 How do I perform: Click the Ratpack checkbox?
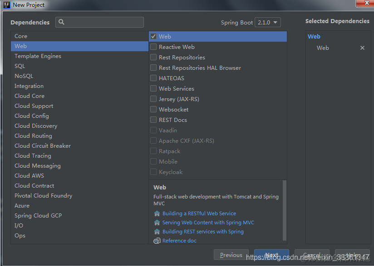coord(153,151)
